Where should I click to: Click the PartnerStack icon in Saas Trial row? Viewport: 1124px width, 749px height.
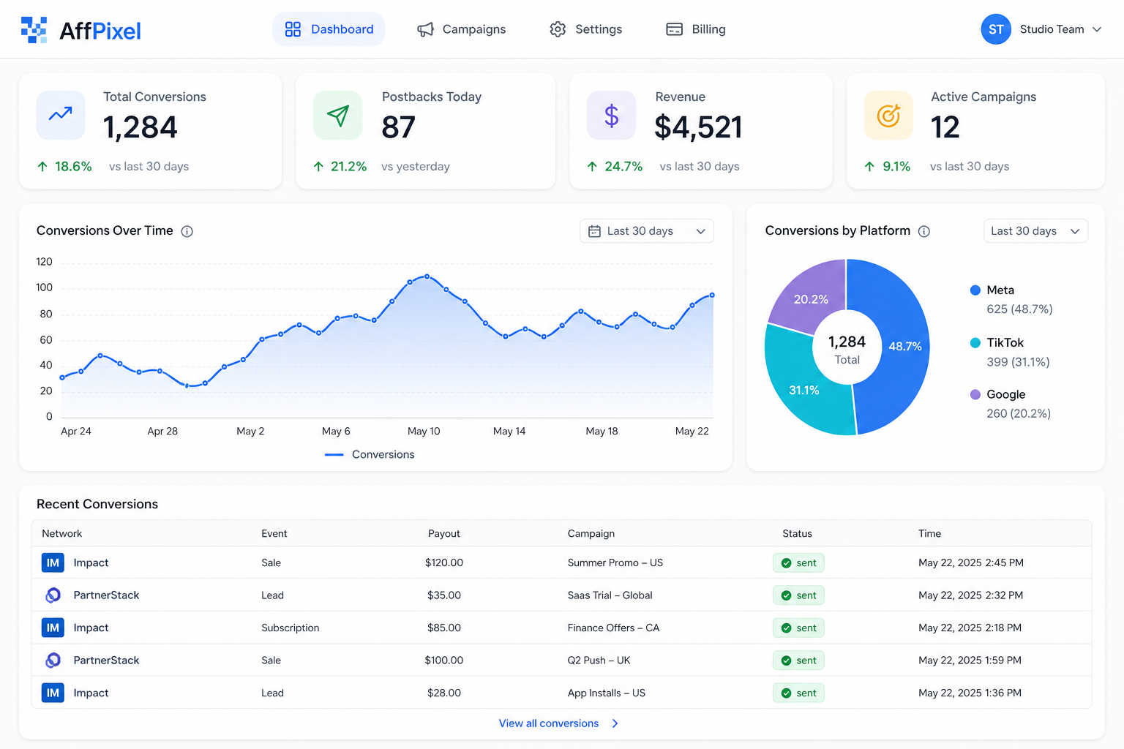click(53, 595)
